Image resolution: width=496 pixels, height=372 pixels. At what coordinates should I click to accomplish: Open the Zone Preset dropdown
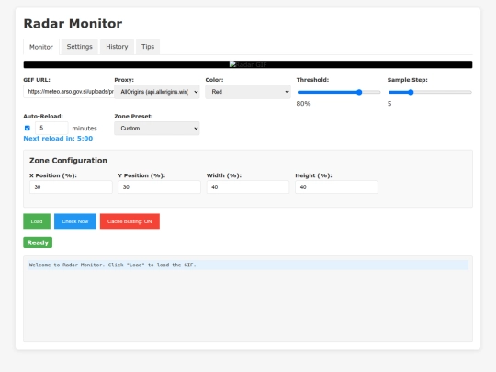tap(157, 128)
